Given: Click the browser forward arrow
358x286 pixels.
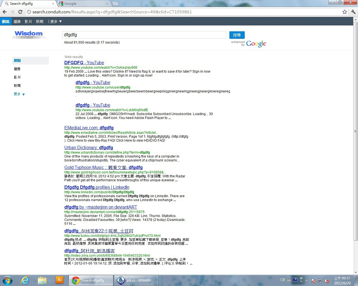Looking at the screenshot, I should 12,12.
